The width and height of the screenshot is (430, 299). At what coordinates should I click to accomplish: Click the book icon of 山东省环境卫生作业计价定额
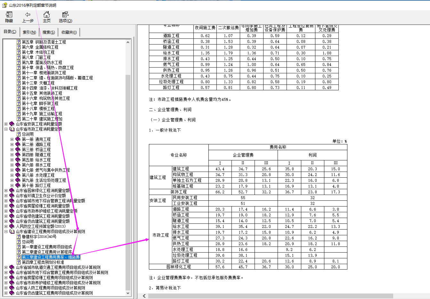pos(12,196)
